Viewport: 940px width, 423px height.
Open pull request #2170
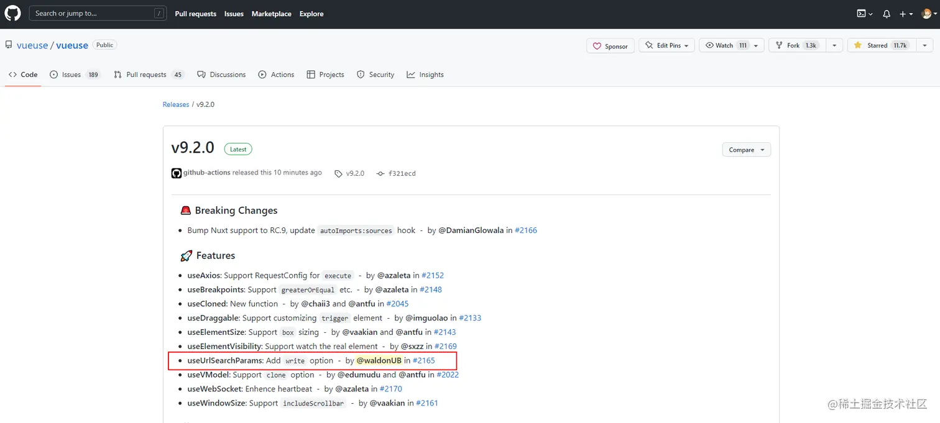click(x=391, y=389)
